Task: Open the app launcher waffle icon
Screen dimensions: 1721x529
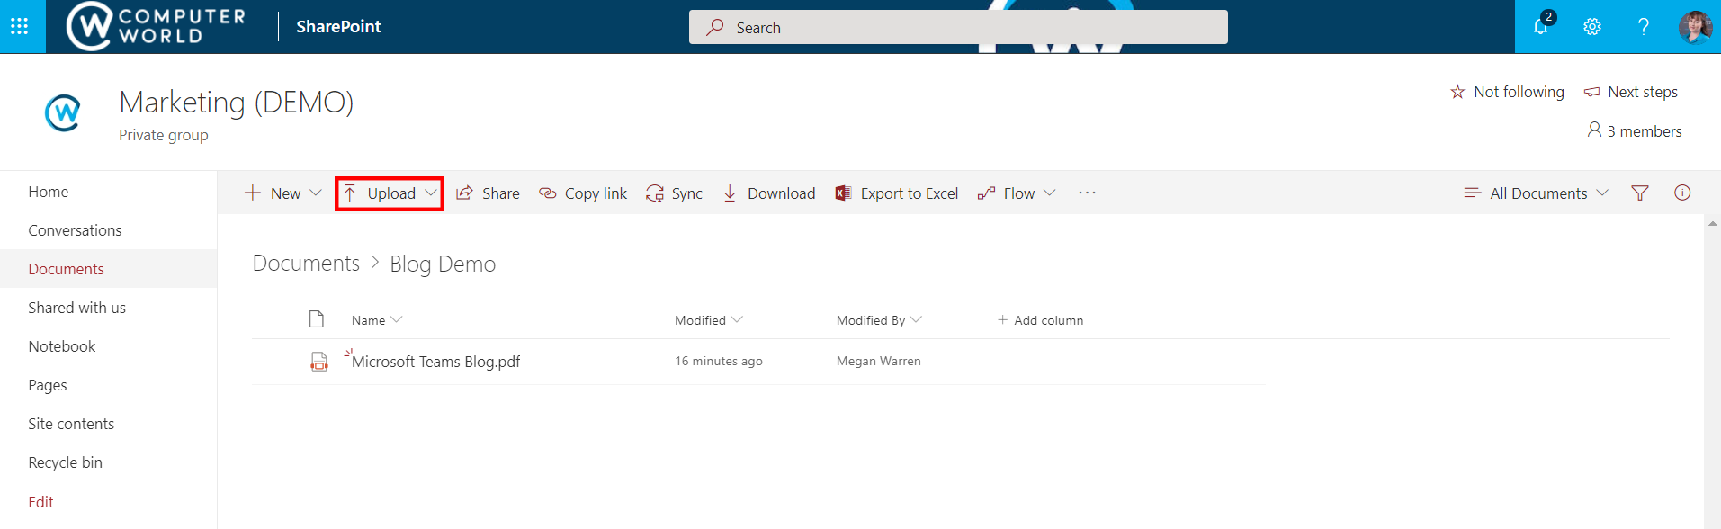Action: 20,27
